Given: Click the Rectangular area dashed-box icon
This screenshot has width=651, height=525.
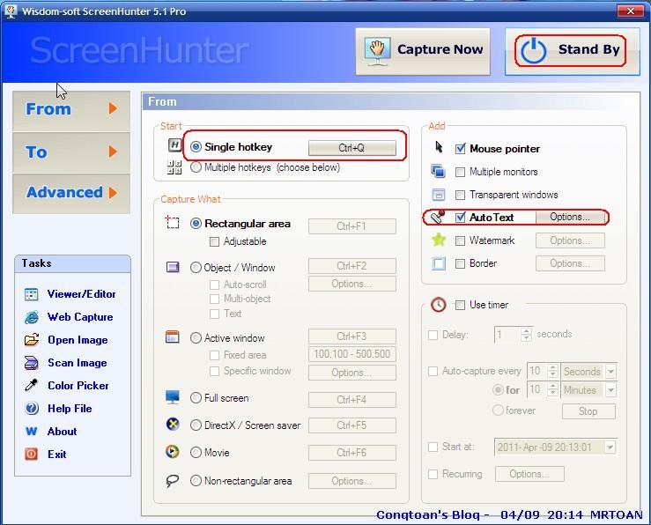Looking at the screenshot, I should tap(173, 223).
